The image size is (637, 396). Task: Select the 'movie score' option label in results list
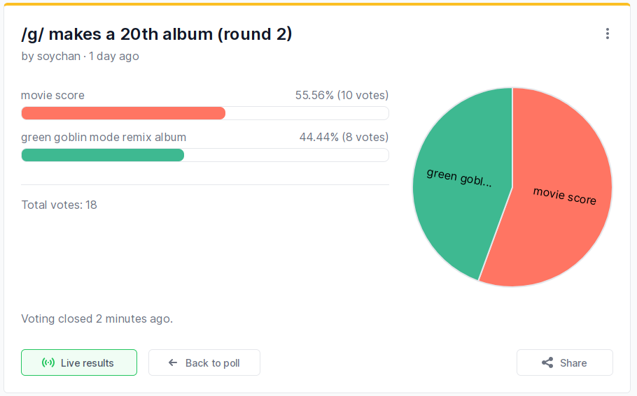52,96
